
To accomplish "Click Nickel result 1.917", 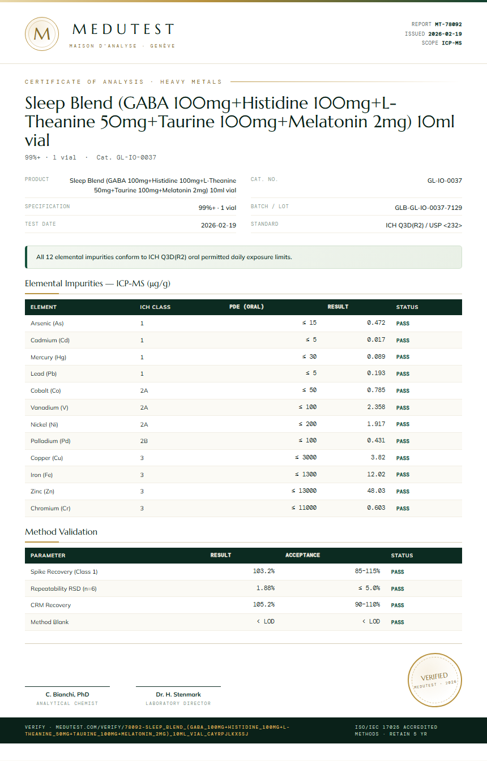I will pos(376,424).
